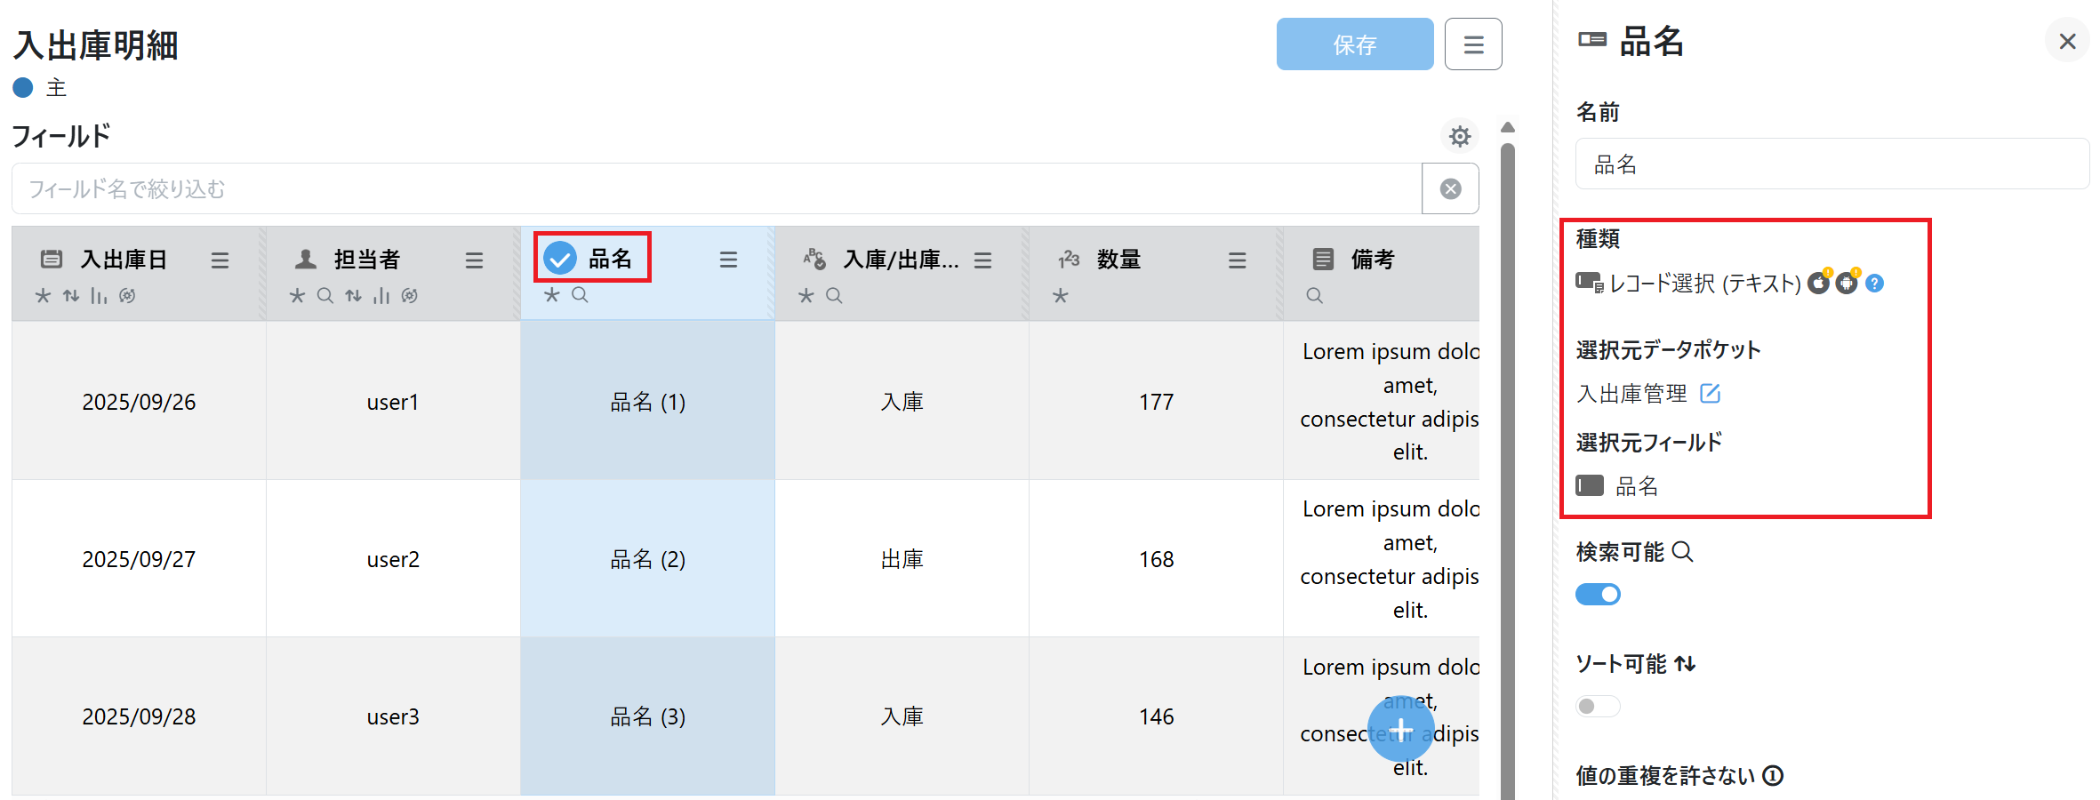This screenshot has width=2100, height=800.
Task: Click the fields settings gear icon
Action: pyautogui.click(x=1459, y=136)
